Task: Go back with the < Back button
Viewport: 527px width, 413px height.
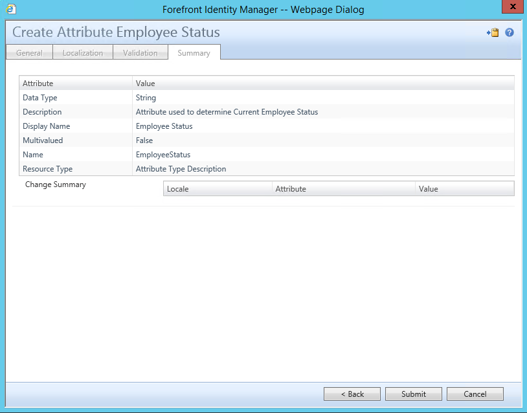Action: [x=352, y=394]
